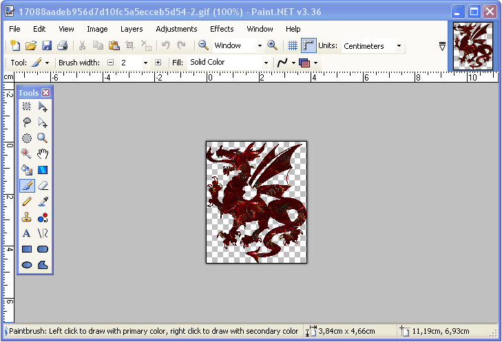Open the Adjustments menu
The height and width of the screenshot is (342, 502).
click(x=176, y=29)
